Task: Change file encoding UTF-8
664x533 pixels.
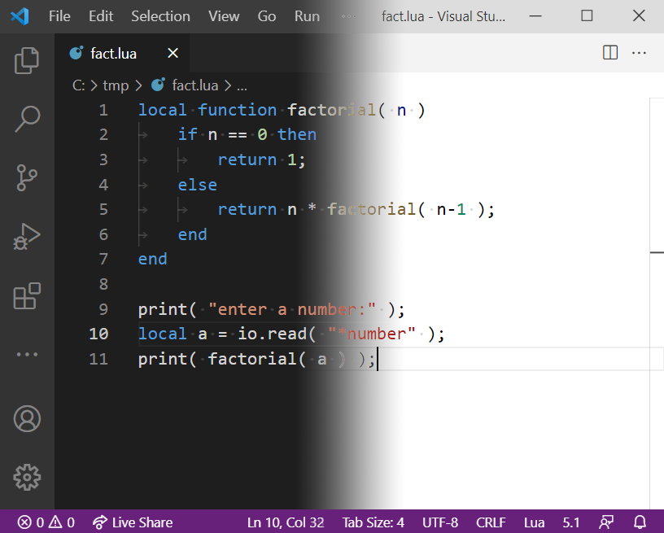Action: click(x=440, y=522)
